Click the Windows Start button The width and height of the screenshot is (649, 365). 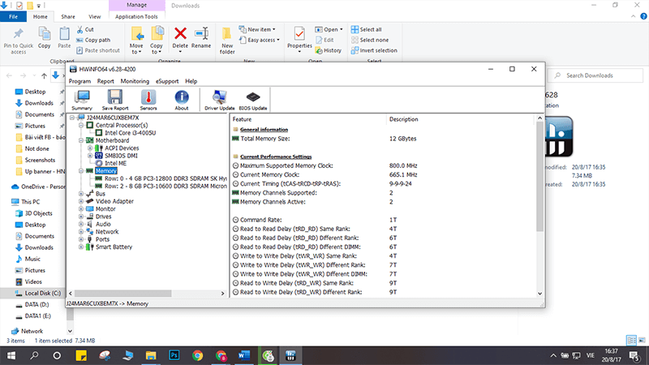11,355
